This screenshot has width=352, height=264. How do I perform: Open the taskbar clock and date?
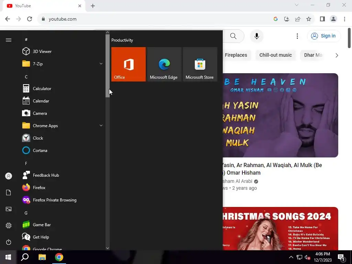(x=322, y=257)
